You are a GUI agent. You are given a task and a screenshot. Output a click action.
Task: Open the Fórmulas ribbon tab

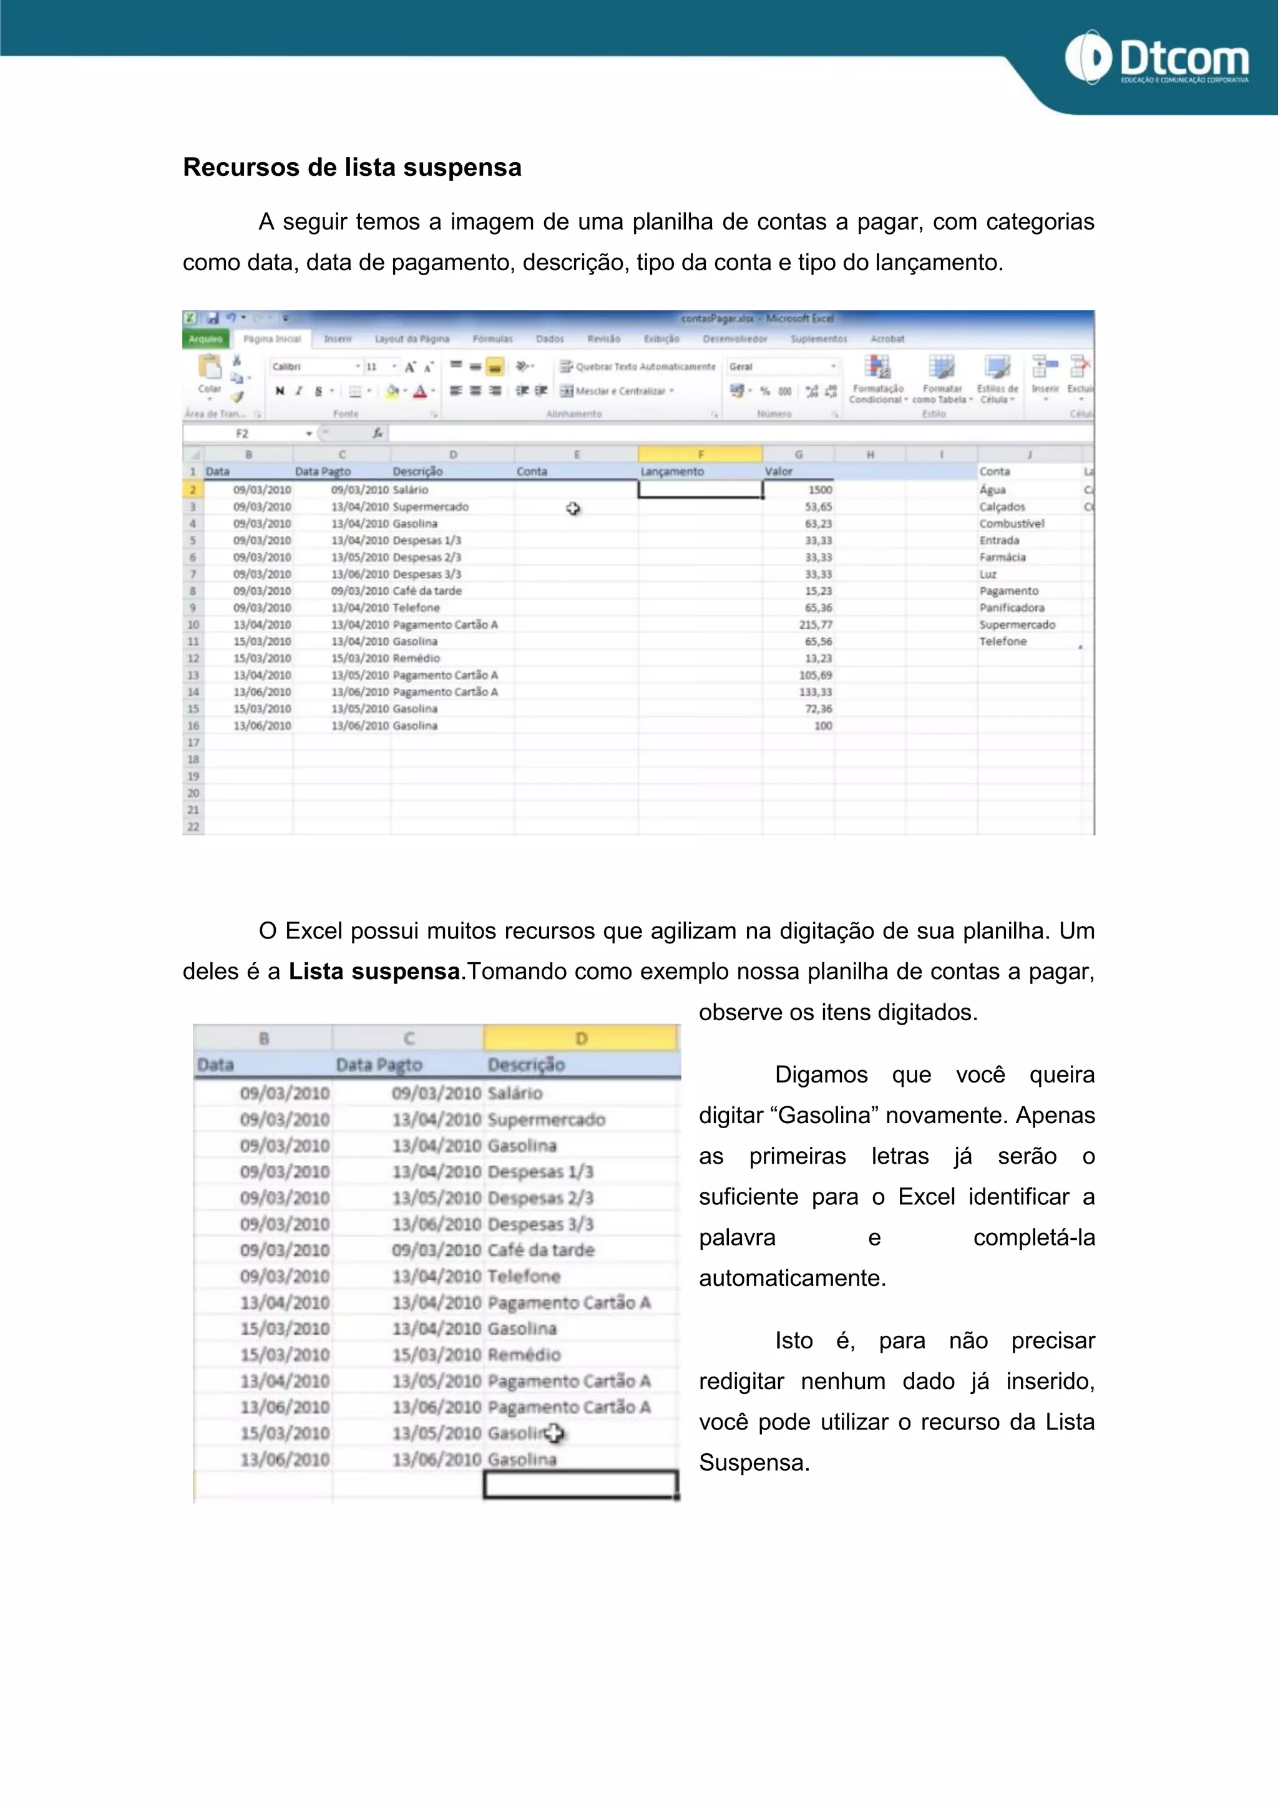click(x=492, y=339)
